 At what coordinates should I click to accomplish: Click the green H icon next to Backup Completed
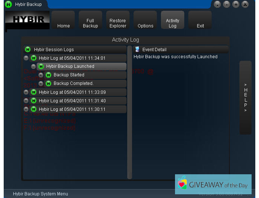coord(48,83)
